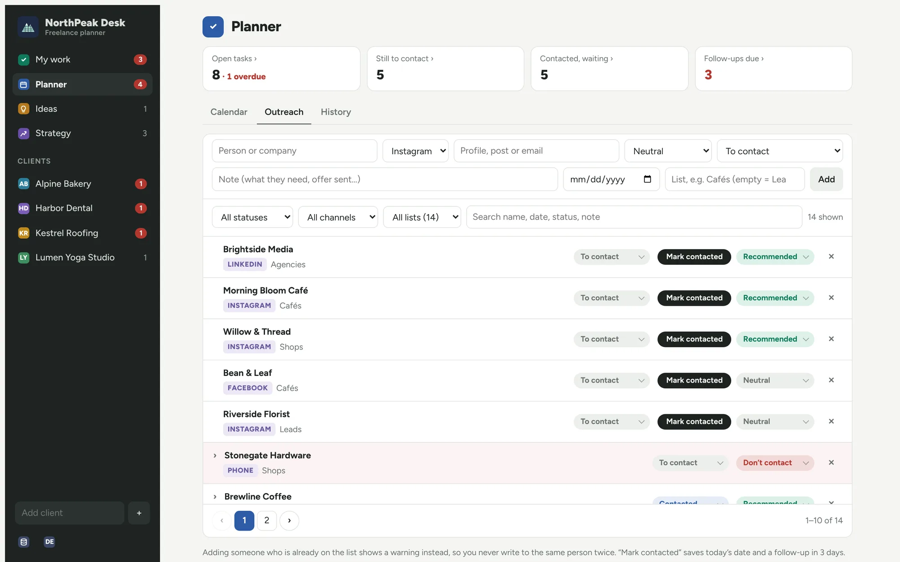
Task: Click the blue Planner checkmark header icon
Action: point(213,27)
